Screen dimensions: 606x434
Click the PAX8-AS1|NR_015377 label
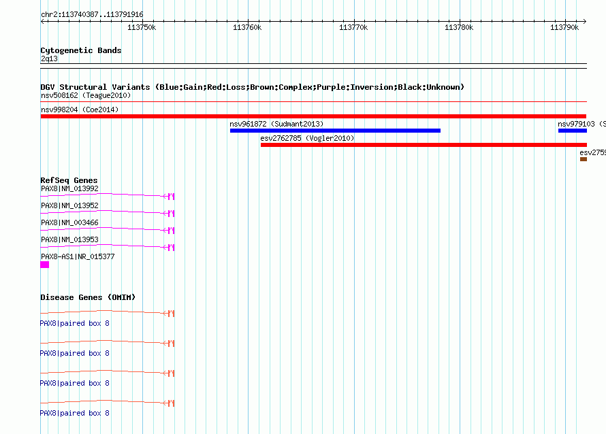(78, 256)
